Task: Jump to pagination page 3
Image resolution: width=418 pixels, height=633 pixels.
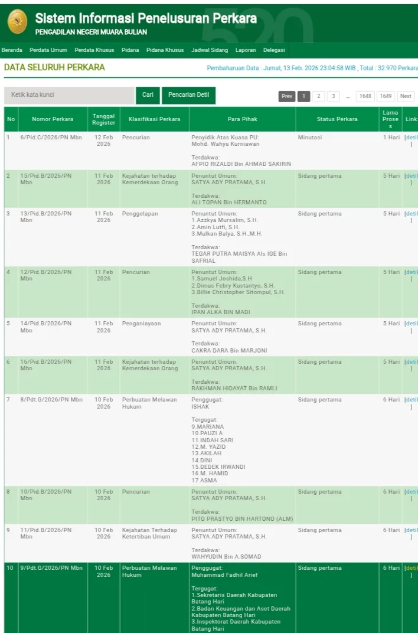Action: pyautogui.click(x=333, y=96)
